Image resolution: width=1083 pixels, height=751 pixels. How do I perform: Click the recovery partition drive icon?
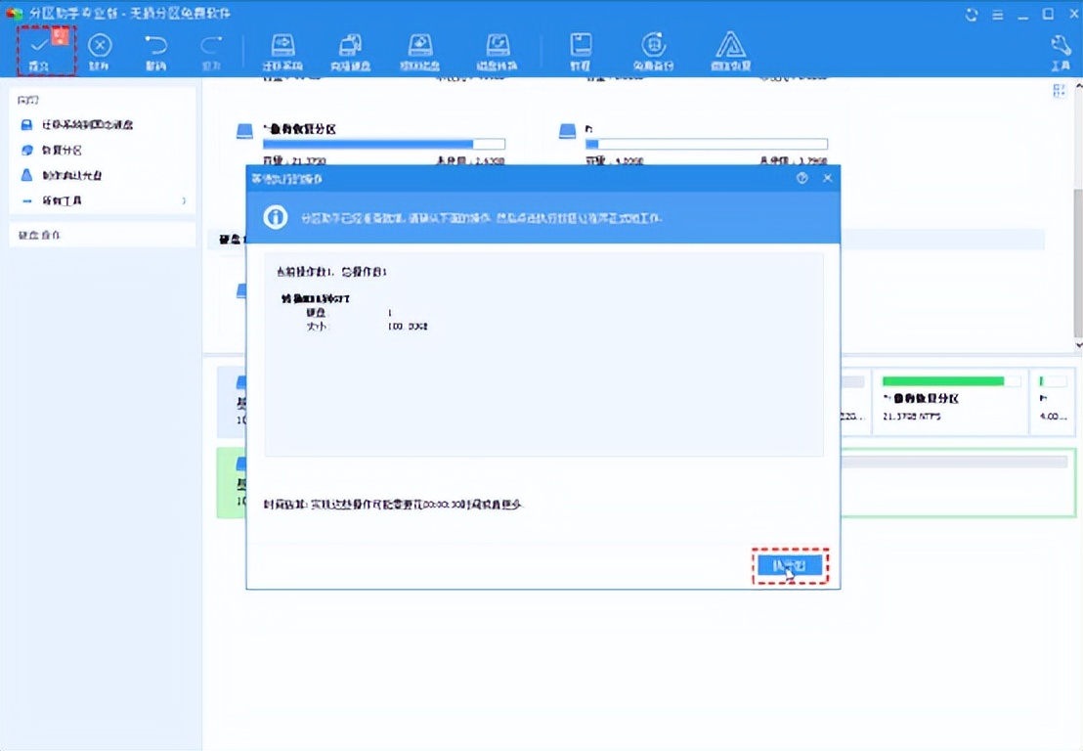coord(244,131)
